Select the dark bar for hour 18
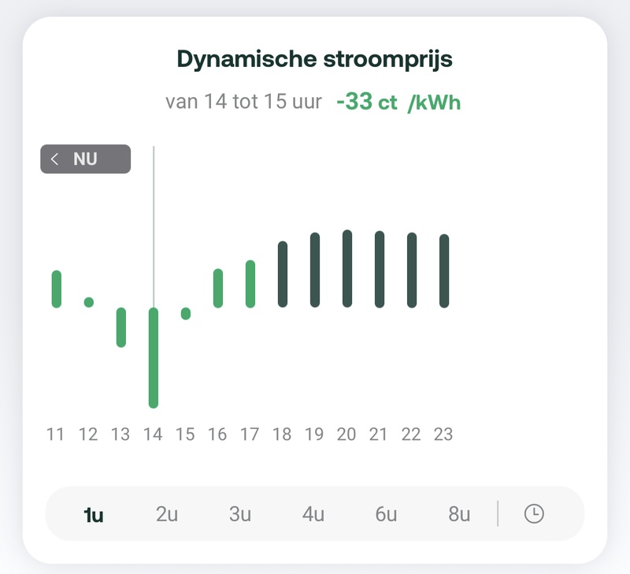The width and height of the screenshot is (630, 574). (x=283, y=274)
